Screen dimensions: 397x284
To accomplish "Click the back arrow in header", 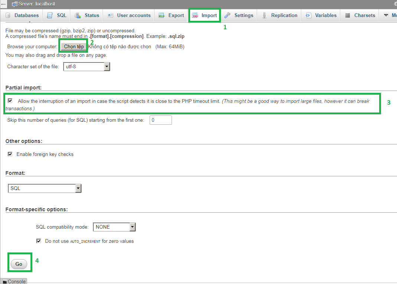I will [x=3, y=4].
